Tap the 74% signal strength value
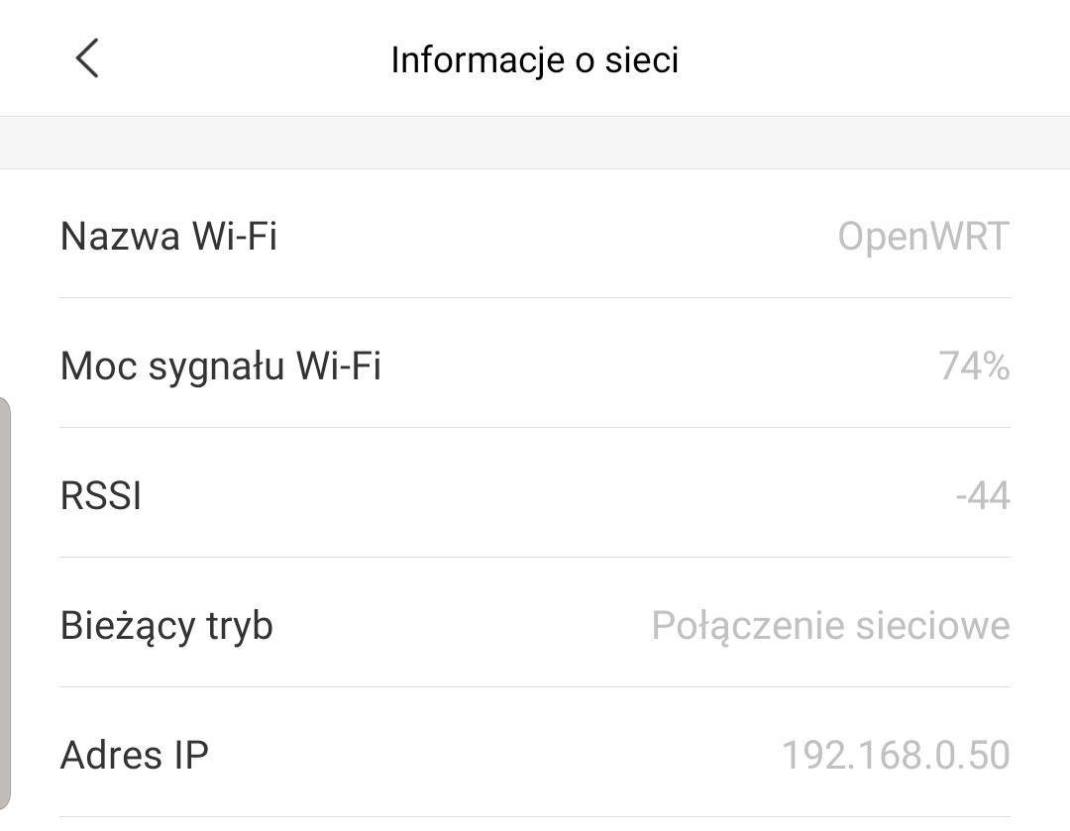This screenshot has width=1070, height=831. [x=974, y=366]
